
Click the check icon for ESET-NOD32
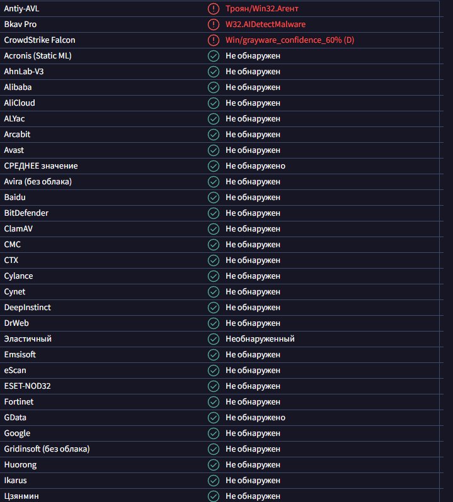pos(214,386)
